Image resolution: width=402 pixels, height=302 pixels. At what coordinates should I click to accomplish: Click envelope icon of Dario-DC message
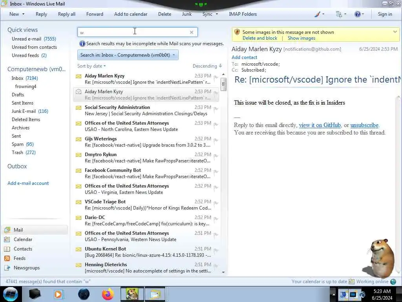pos(79,218)
